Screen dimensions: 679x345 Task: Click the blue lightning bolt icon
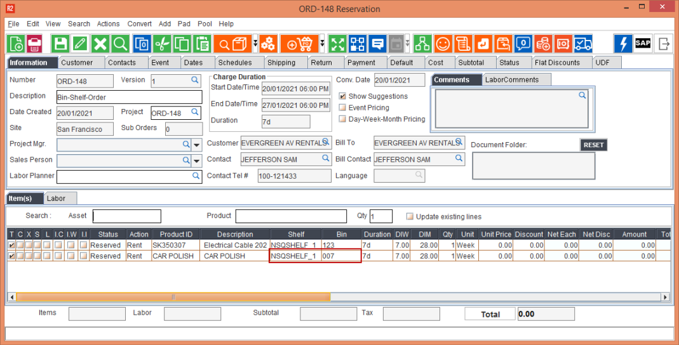pyautogui.click(x=623, y=44)
